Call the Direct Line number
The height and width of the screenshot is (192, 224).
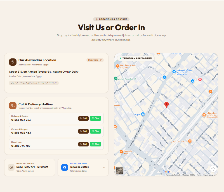pyautogui.click(x=83, y=144)
